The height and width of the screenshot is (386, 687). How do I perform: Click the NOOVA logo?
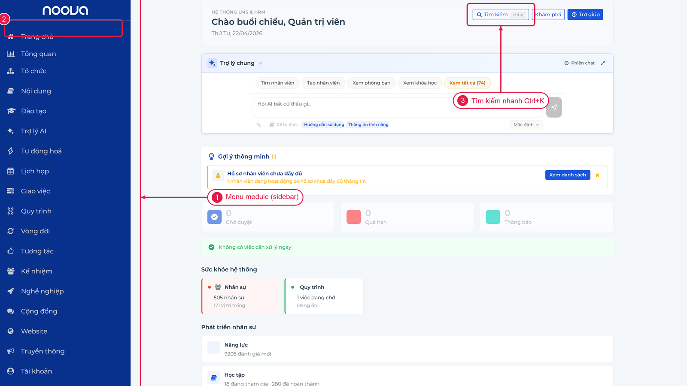[x=65, y=10]
